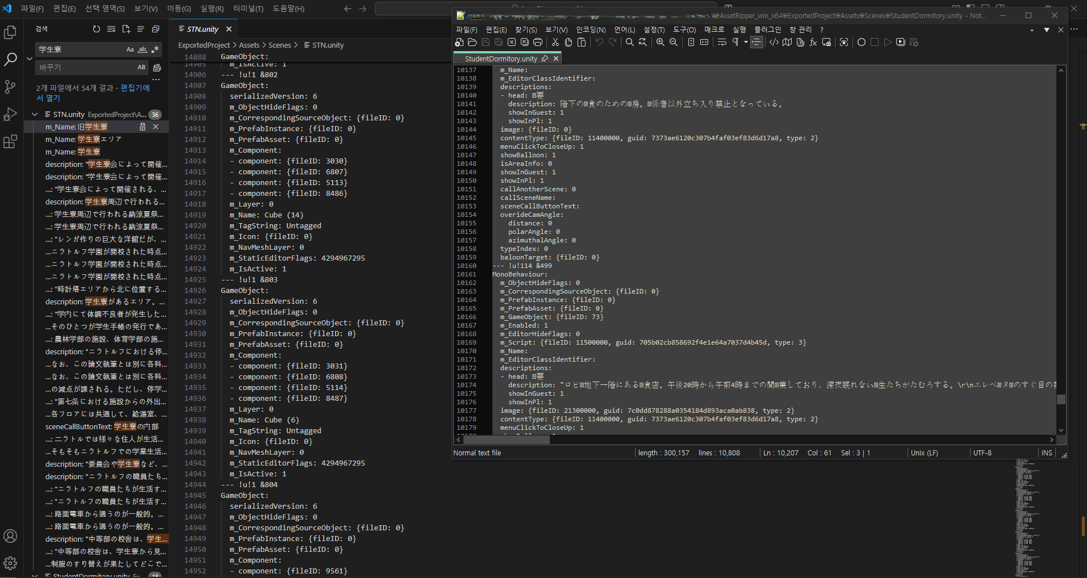The width and height of the screenshot is (1087, 578).
Task: Click Notepad++ vertical scrollbar thumb
Action: pyautogui.click(x=1061, y=399)
